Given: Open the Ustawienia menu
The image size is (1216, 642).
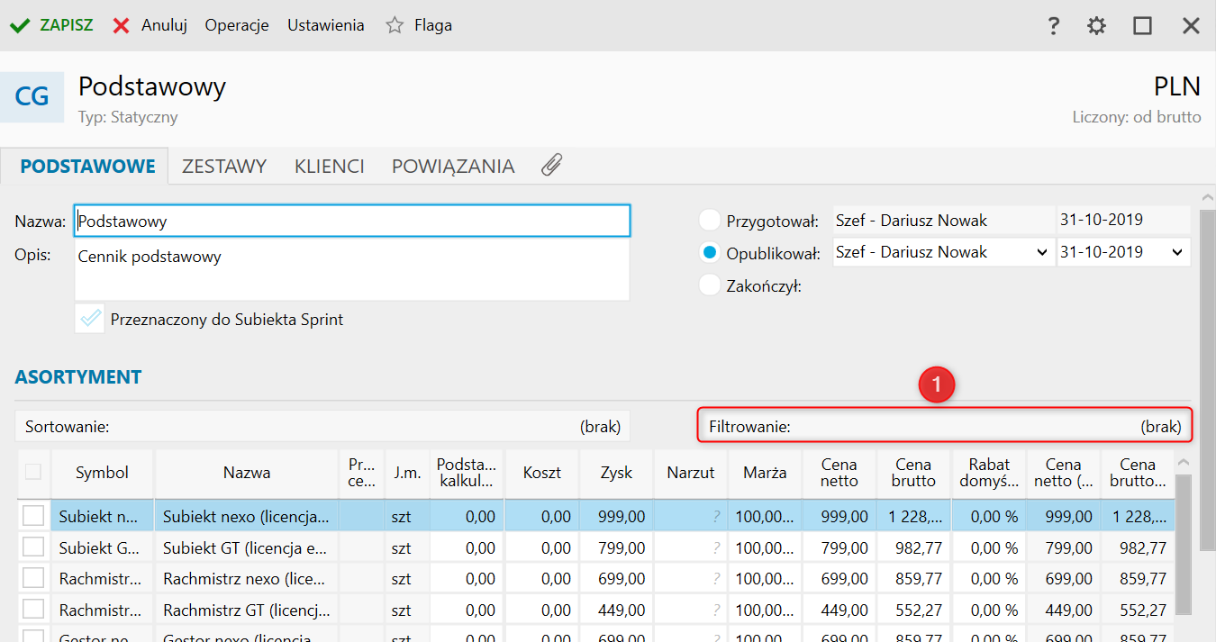Looking at the screenshot, I should [325, 25].
